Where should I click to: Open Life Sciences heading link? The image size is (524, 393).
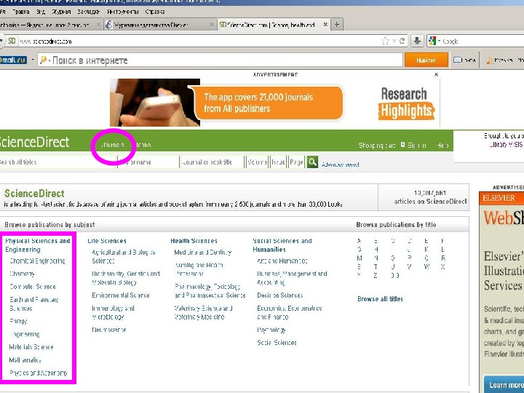[x=107, y=241]
